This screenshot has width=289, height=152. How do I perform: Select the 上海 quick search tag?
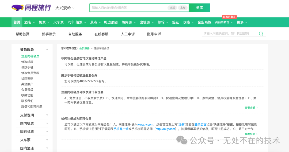click(x=183, y=8)
